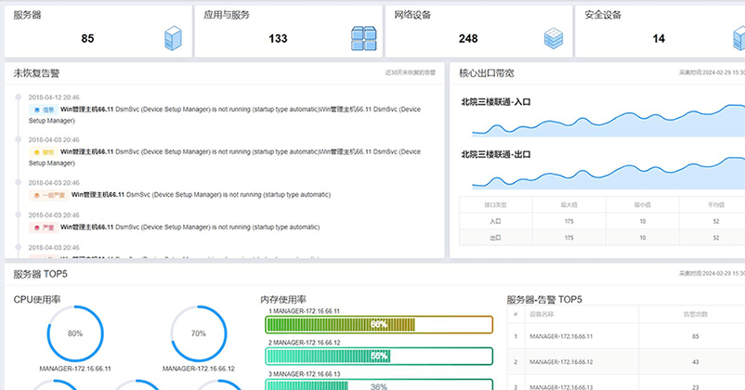
Task: Click the red 严重 severity tag
Action: 49,226
